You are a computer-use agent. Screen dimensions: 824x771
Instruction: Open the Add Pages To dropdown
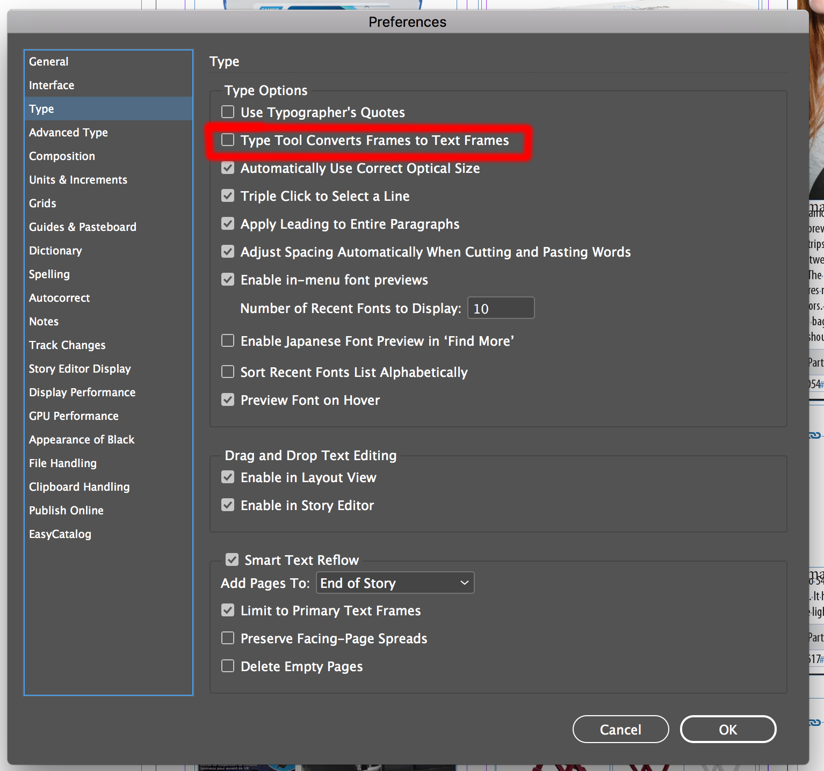pyautogui.click(x=395, y=583)
